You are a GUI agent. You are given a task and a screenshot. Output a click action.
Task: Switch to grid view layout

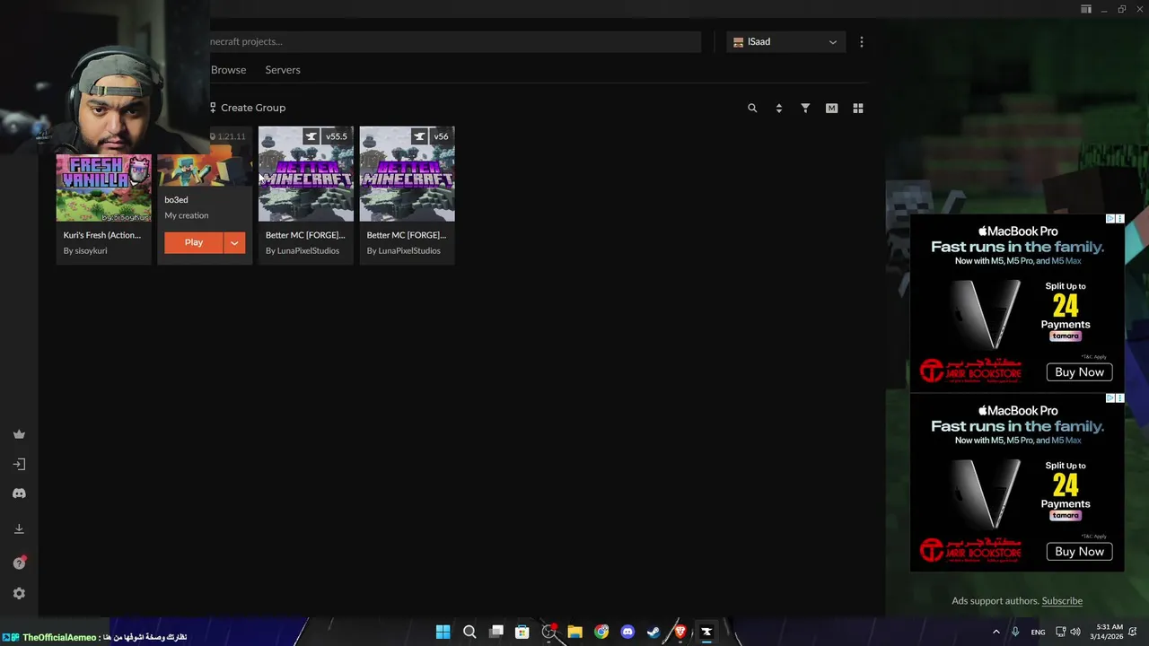(858, 108)
